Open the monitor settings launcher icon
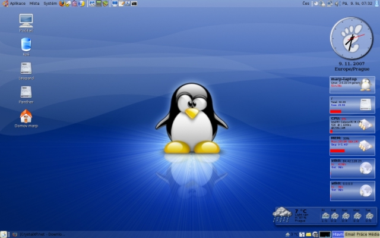This screenshot has height=238, width=380. pos(92,4)
